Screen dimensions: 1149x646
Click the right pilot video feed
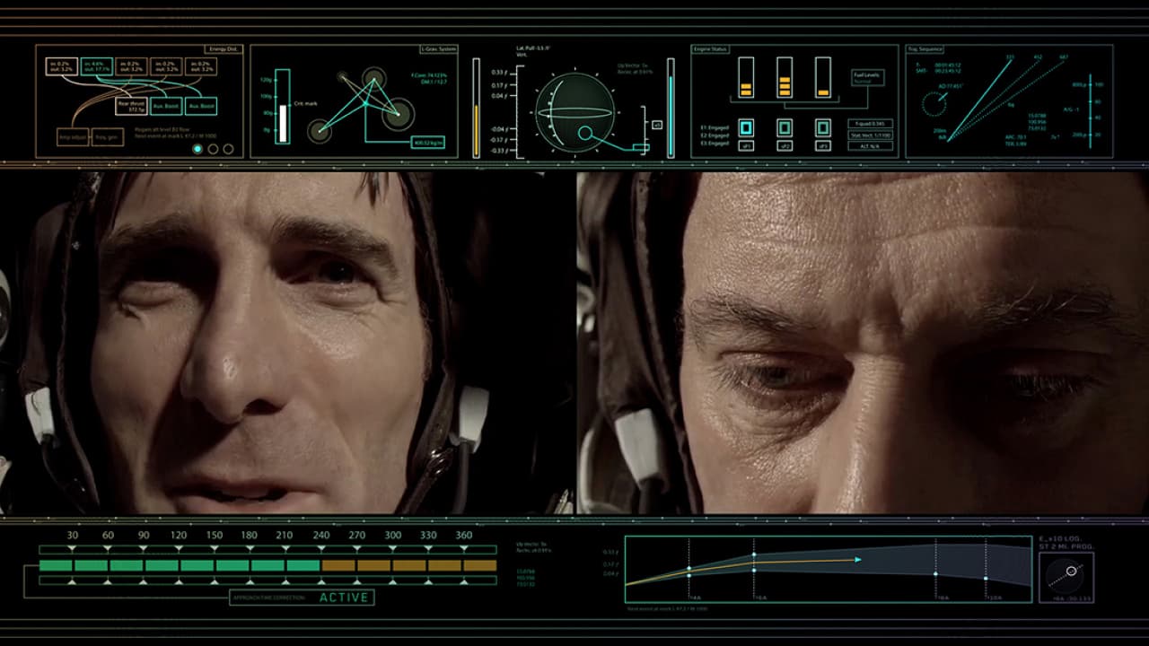pyautogui.click(x=863, y=343)
